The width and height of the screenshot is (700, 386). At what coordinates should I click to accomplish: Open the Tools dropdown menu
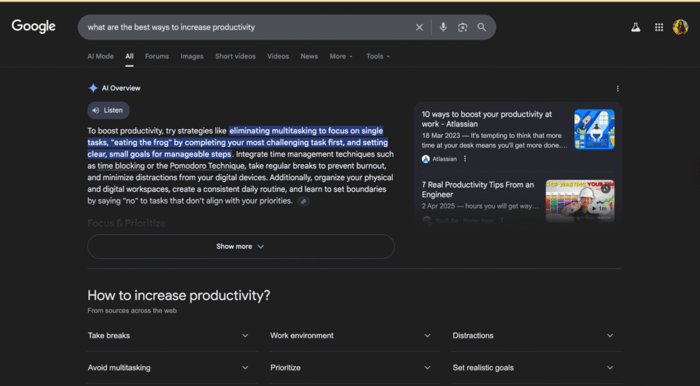click(378, 56)
